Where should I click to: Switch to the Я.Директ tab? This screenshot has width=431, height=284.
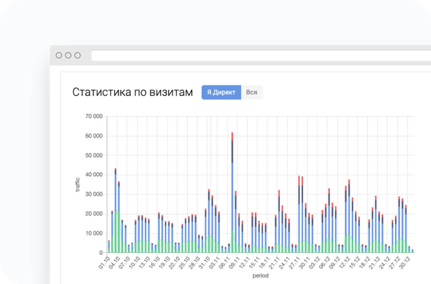pos(221,92)
